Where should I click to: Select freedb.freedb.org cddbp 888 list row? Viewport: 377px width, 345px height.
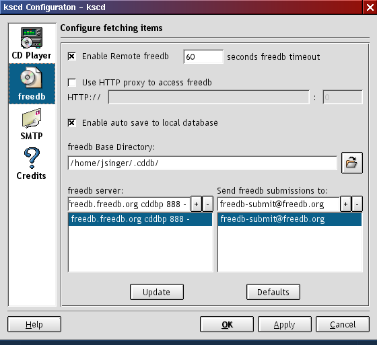pyautogui.click(x=140, y=219)
